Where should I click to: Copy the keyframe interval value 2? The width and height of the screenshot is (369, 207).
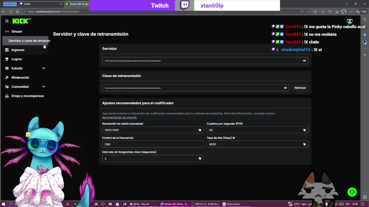pyautogui.click(x=200, y=158)
